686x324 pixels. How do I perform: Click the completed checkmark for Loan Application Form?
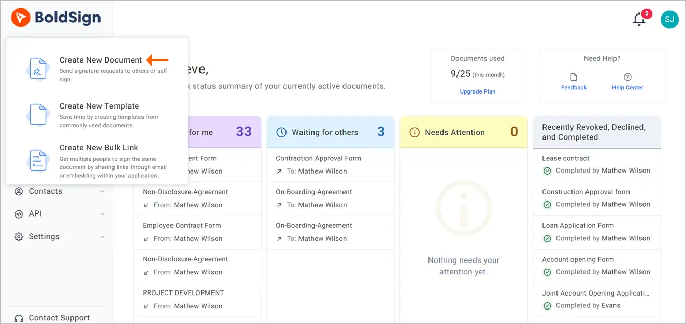pos(547,238)
